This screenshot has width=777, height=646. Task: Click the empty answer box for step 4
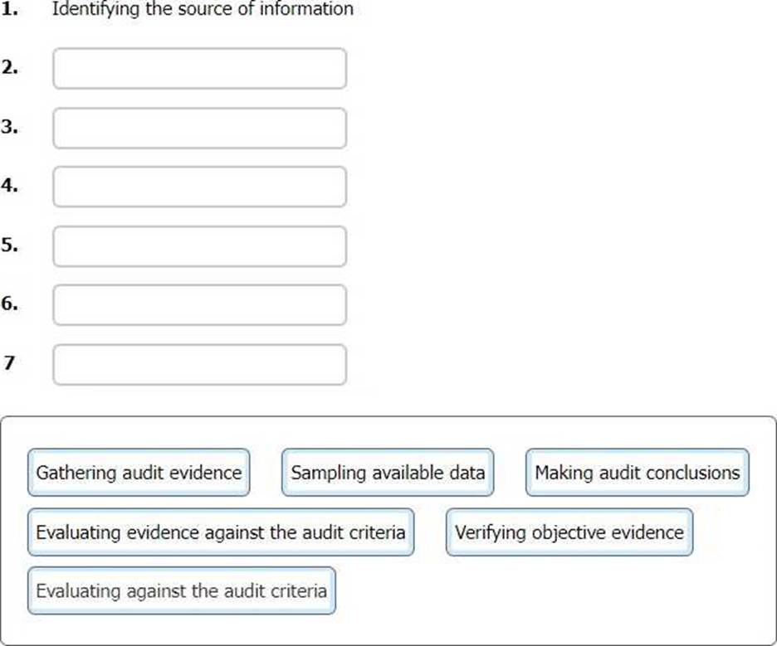click(200, 187)
